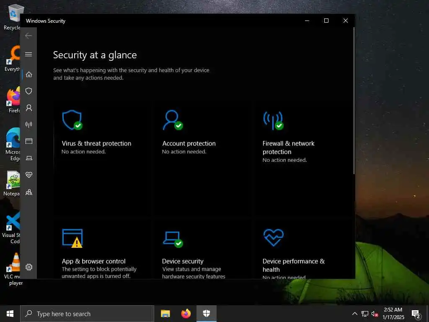Screen dimensions: 429x322
Task: Open Account protection title
Action: click(x=189, y=143)
